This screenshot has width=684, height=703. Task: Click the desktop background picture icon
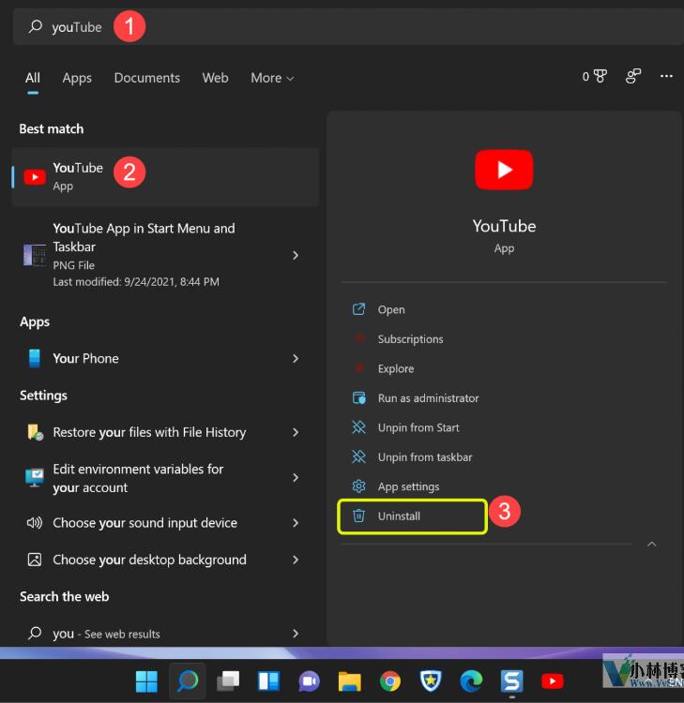point(35,560)
